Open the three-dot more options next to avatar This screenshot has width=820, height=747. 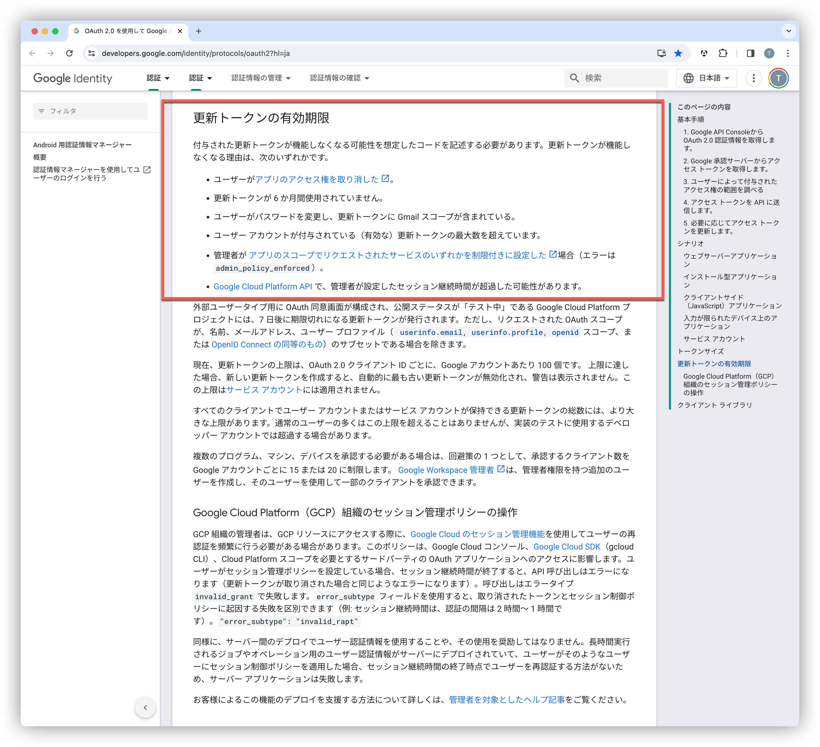coord(753,78)
